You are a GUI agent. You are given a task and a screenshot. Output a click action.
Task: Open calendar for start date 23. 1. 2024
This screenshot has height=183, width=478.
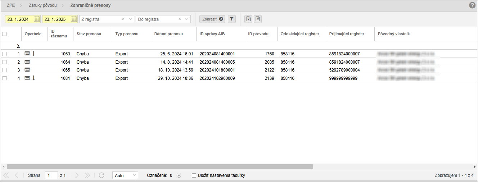click(36, 19)
